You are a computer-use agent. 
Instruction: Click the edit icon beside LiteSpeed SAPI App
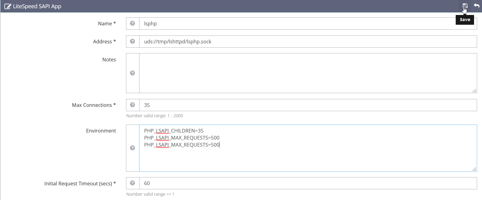(x=8, y=6)
